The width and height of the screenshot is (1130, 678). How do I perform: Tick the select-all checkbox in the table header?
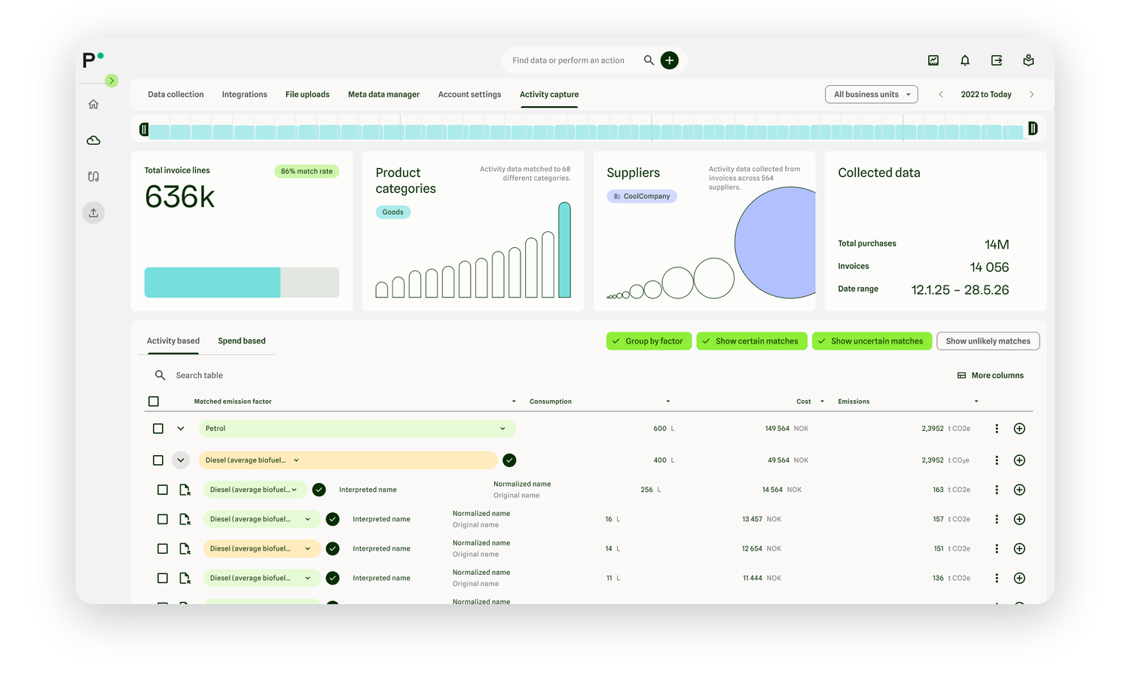pos(154,402)
